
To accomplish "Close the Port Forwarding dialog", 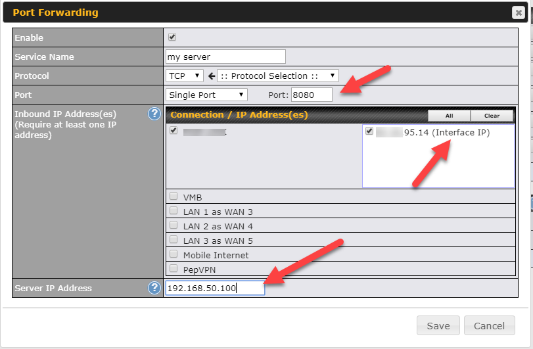I will pyautogui.click(x=518, y=12).
